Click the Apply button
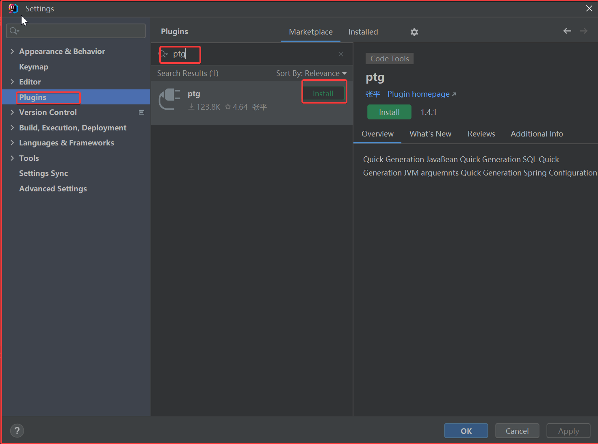This screenshot has height=444, width=598. pos(568,431)
